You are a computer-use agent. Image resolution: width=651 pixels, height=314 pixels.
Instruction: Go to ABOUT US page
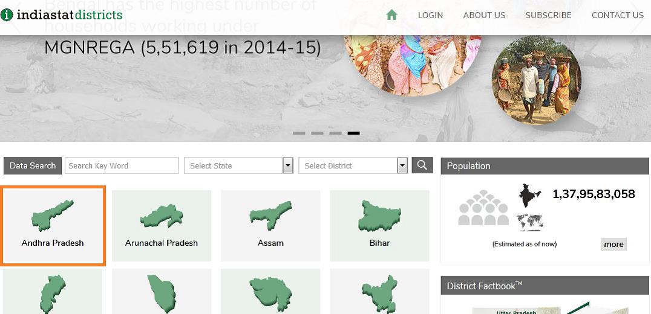pyautogui.click(x=484, y=15)
